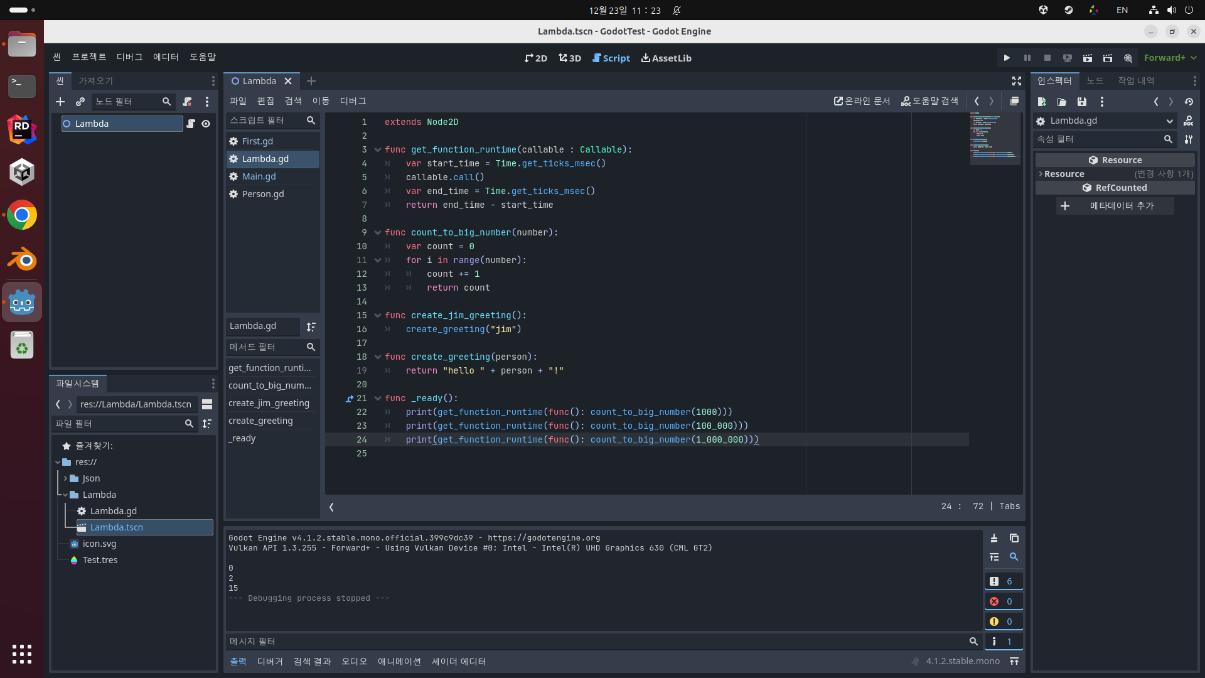The height and width of the screenshot is (678, 1205).
Task: Run the project with the play button
Action: [1007, 58]
